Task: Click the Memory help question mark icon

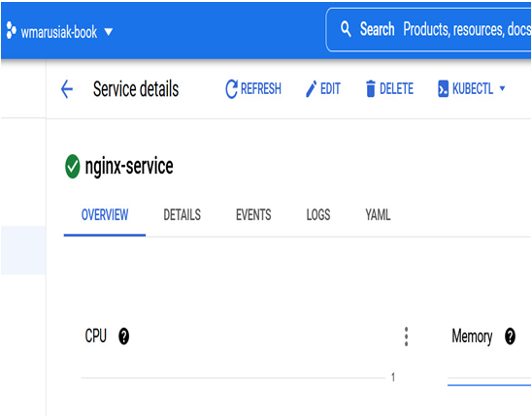Action: click(510, 336)
